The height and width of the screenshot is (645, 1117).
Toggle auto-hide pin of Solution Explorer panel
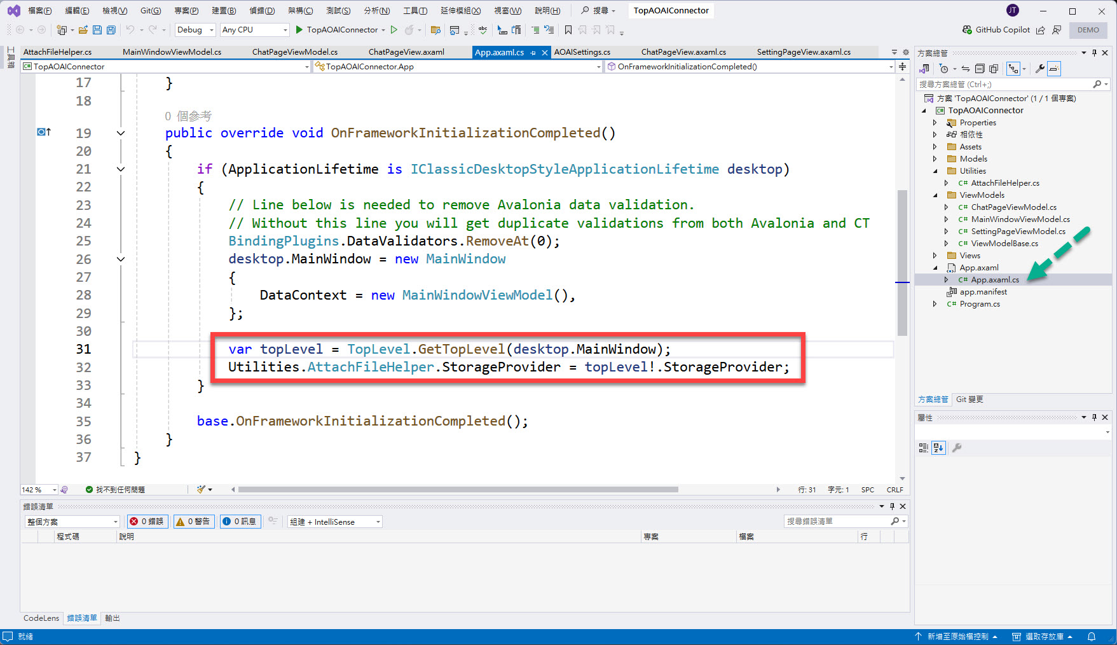(x=1094, y=53)
